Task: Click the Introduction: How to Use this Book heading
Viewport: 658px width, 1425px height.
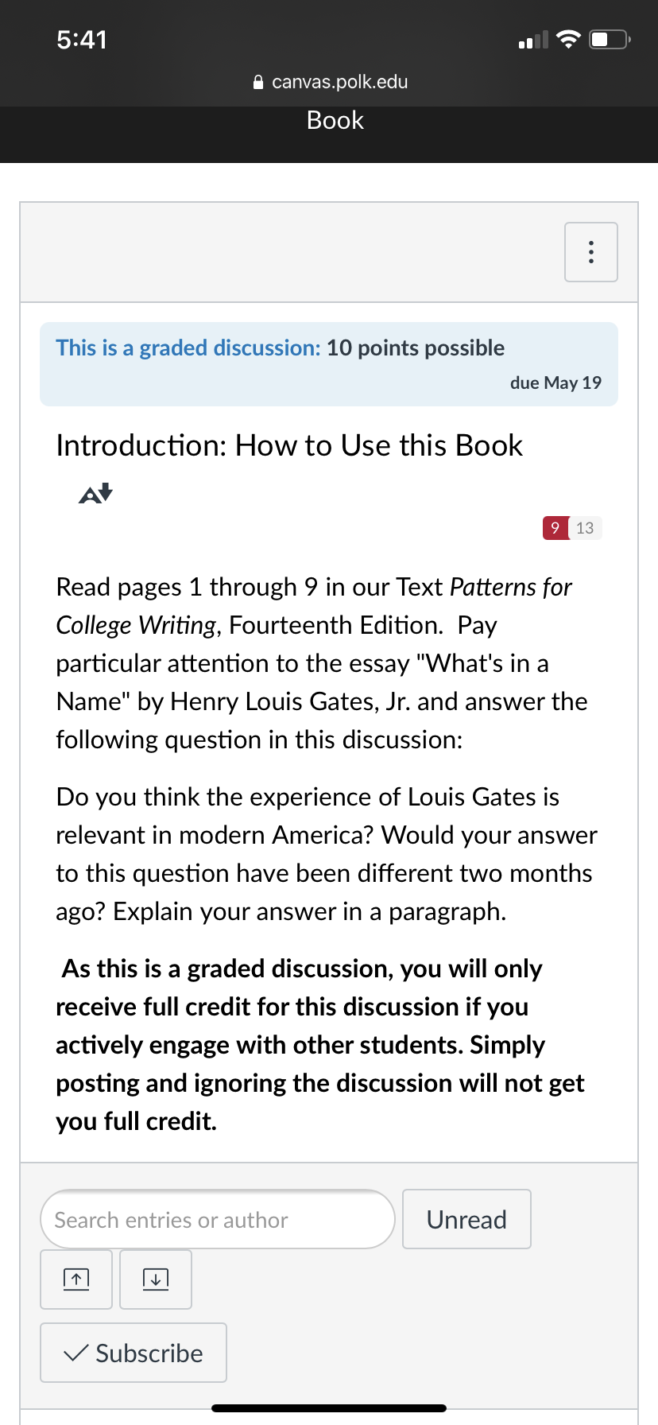Action: point(289,445)
